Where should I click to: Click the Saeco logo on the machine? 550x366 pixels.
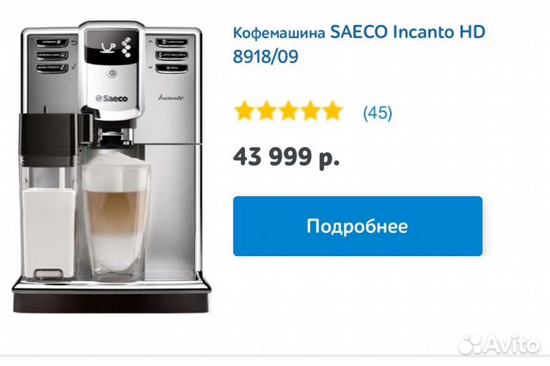click(112, 99)
